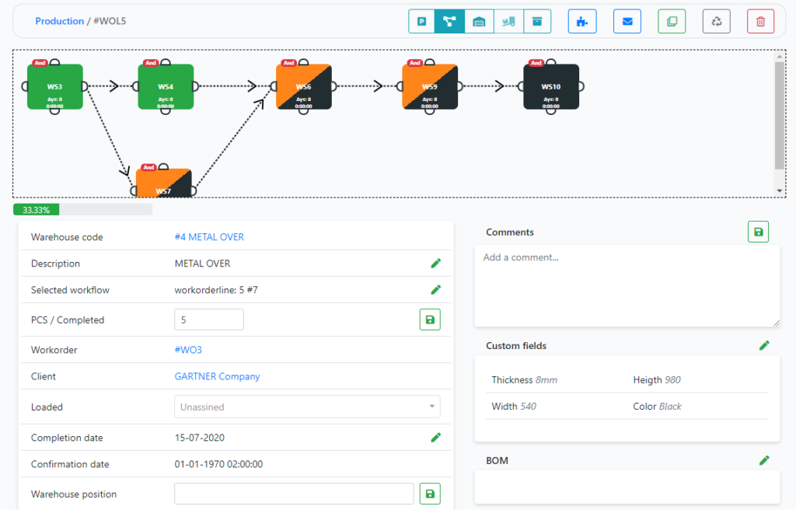The height and width of the screenshot is (510, 796).
Task: Click the red trash delete icon
Action: coord(760,22)
